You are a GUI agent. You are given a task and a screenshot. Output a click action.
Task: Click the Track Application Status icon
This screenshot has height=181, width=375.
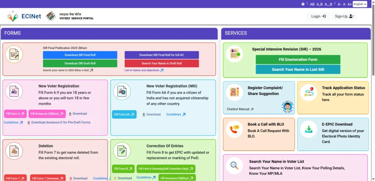click(308, 93)
